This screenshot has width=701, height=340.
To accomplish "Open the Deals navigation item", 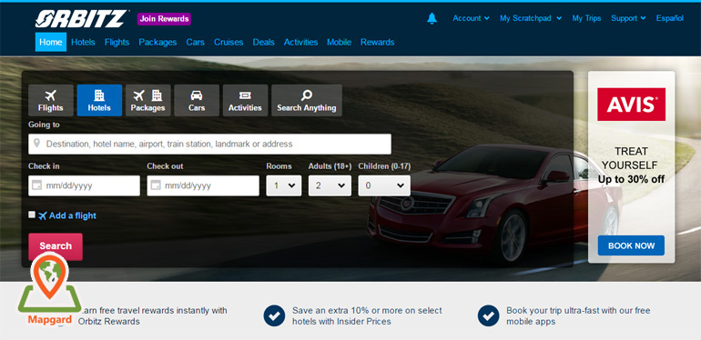I will [263, 42].
